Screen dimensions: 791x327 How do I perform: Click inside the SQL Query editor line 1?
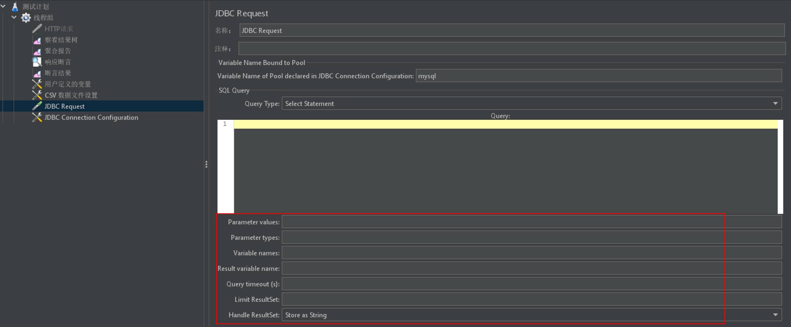point(506,124)
